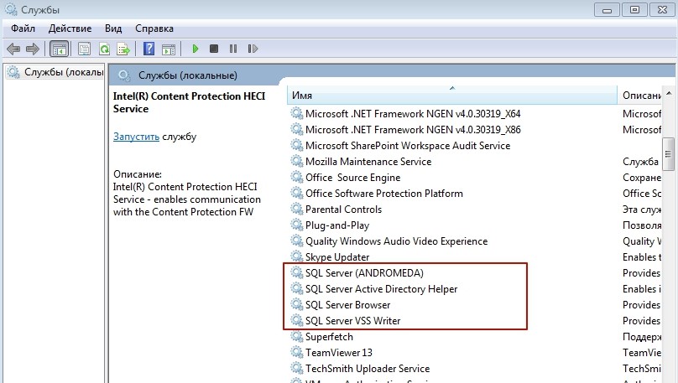This screenshot has width=678, height=383.
Task: Click the gear icon beside Skype Updater
Action: point(297,256)
